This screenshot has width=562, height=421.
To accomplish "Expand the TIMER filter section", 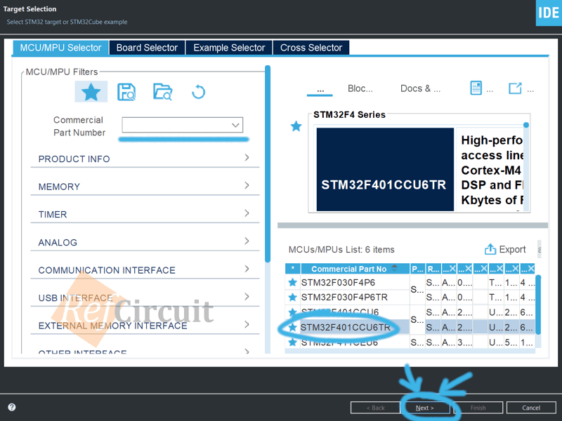I will [x=145, y=214].
